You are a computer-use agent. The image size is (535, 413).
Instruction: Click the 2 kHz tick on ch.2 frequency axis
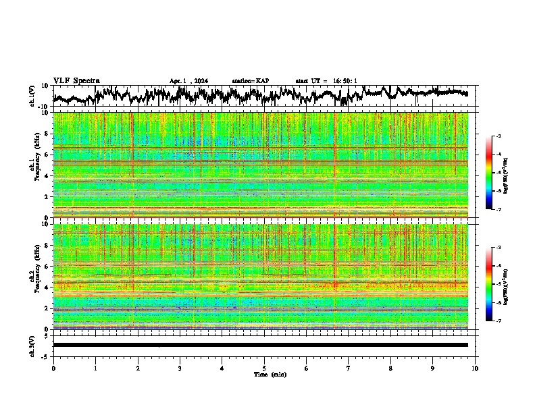[x=47, y=308]
